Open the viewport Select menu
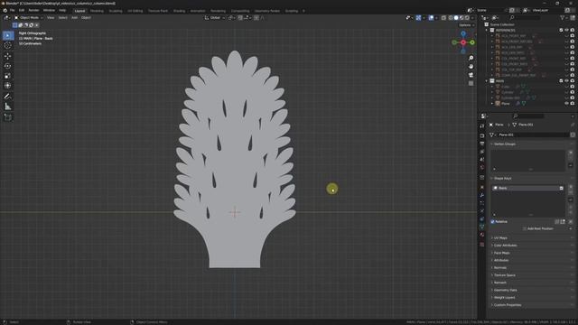The height and width of the screenshot is (325, 578). pos(63,18)
